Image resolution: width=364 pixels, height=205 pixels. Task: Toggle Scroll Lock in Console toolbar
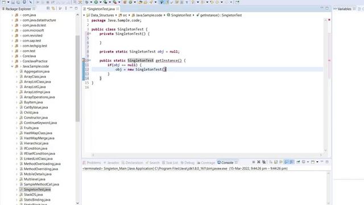coord(275,162)
